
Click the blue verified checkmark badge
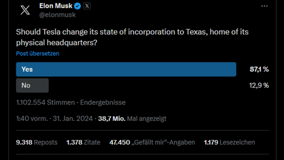pyautogui.click(x=78, y=6)
